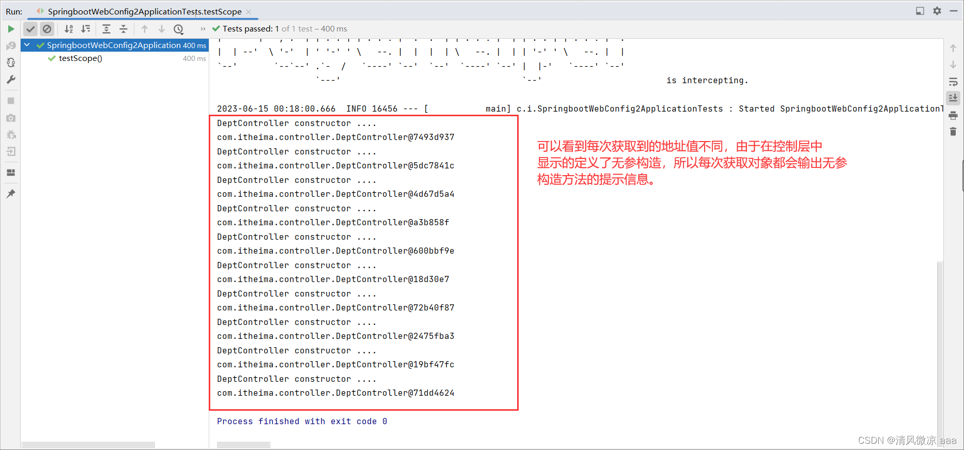Open wrench settings icon in sidebar
Viewport: 964px width, 450px height.
tap(11, 80)
